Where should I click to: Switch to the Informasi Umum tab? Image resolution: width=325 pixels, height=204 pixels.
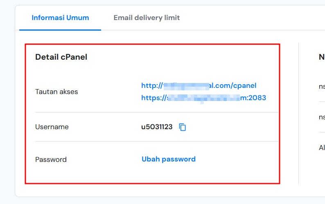pyautogui.click(x=60, y=18)
